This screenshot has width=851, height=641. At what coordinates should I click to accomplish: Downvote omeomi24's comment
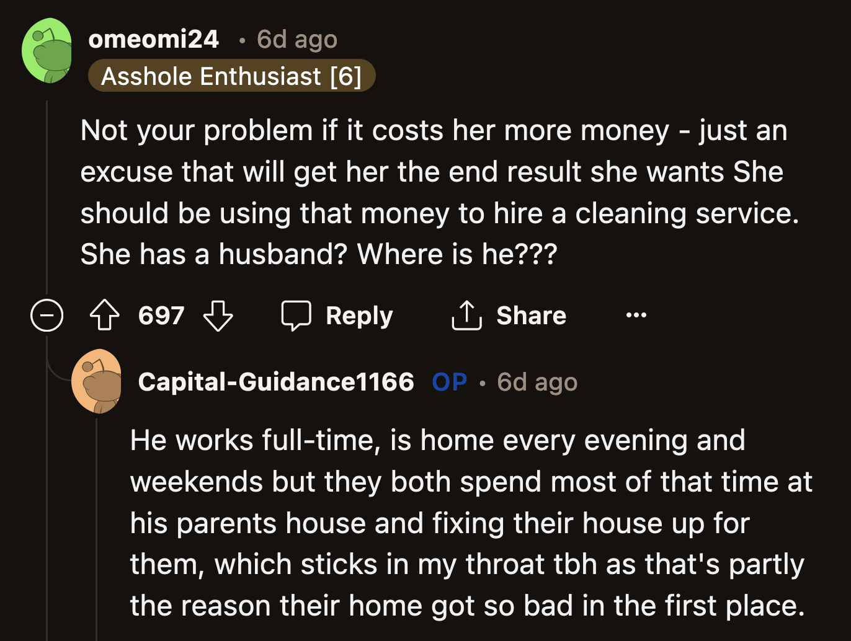[x=217, y=316]
